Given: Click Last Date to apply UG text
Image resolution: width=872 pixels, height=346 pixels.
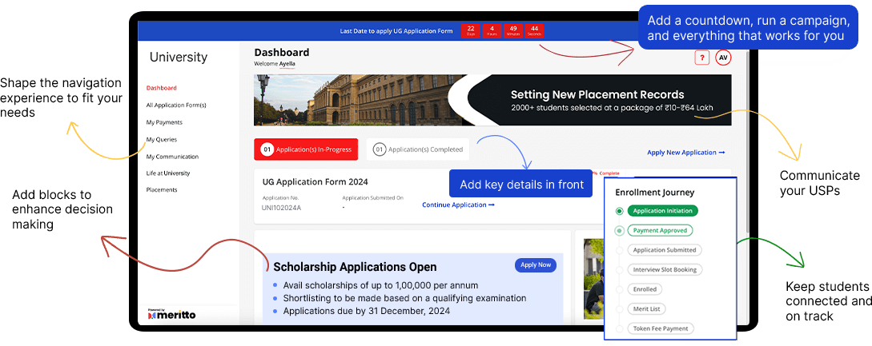Looking at the screenshot, I should click(x=396, y=31).
